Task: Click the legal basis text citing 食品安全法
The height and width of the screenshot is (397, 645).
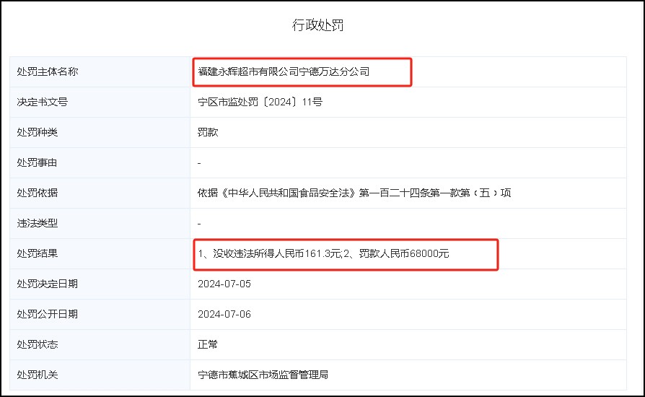Action: 354,193
